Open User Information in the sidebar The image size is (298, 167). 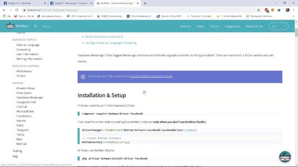(27, 54)
